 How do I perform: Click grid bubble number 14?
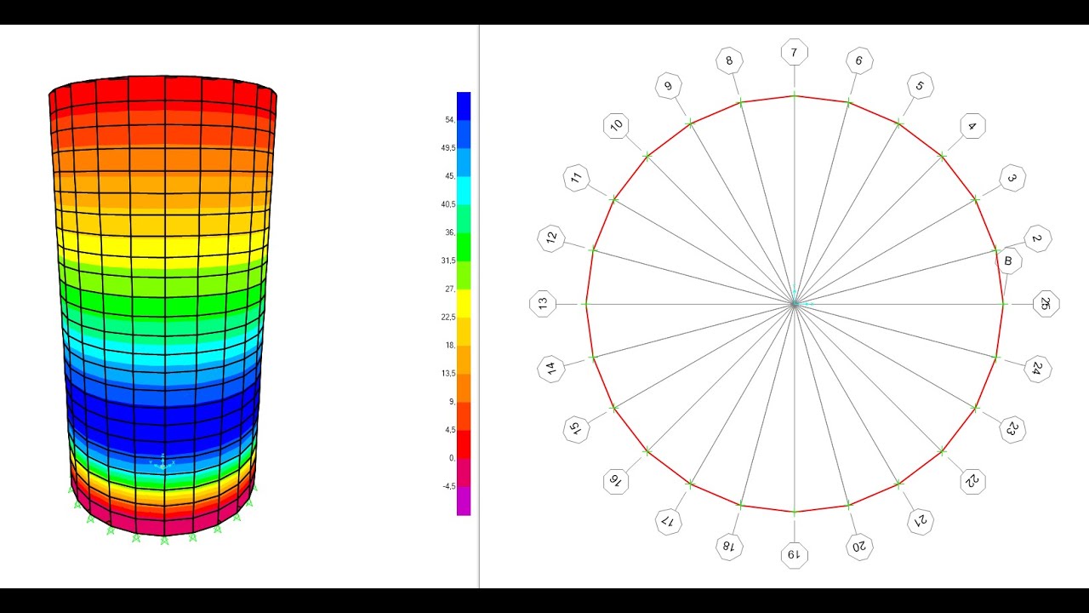pos(551,369)
